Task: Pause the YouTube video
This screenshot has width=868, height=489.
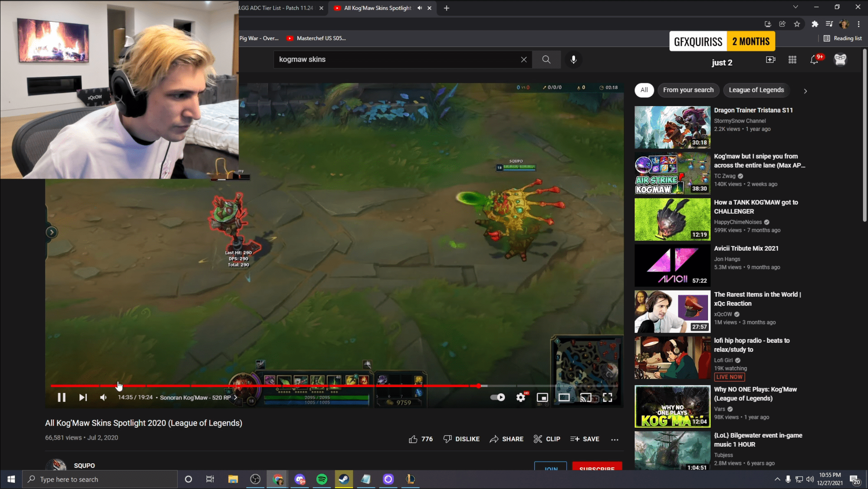Action: click(x=62, y=397)
